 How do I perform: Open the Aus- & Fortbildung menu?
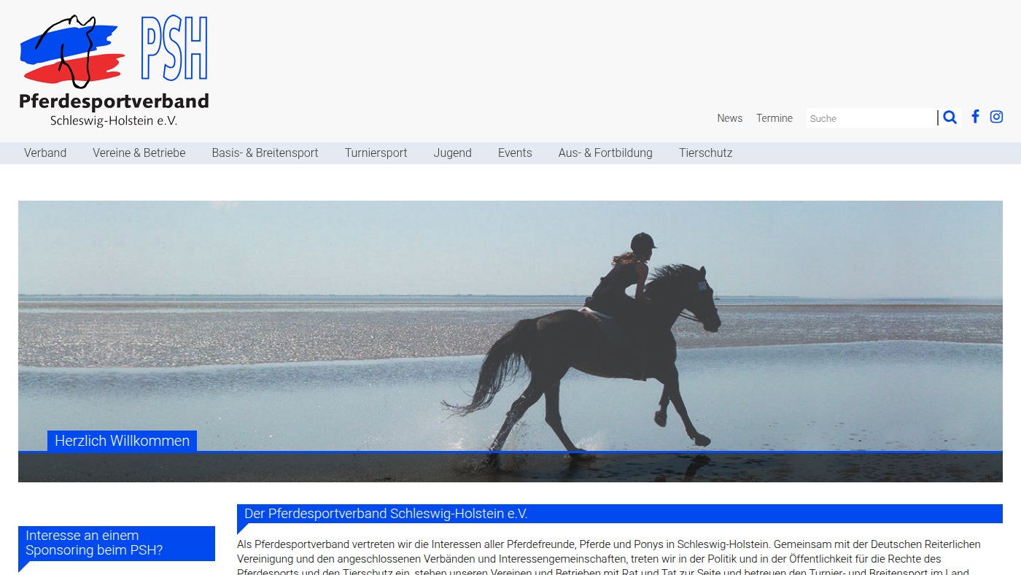point(605,153)
